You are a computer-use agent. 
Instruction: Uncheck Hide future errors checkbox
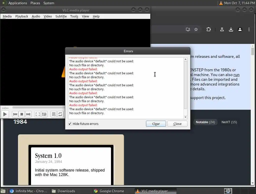pos(70,124)
